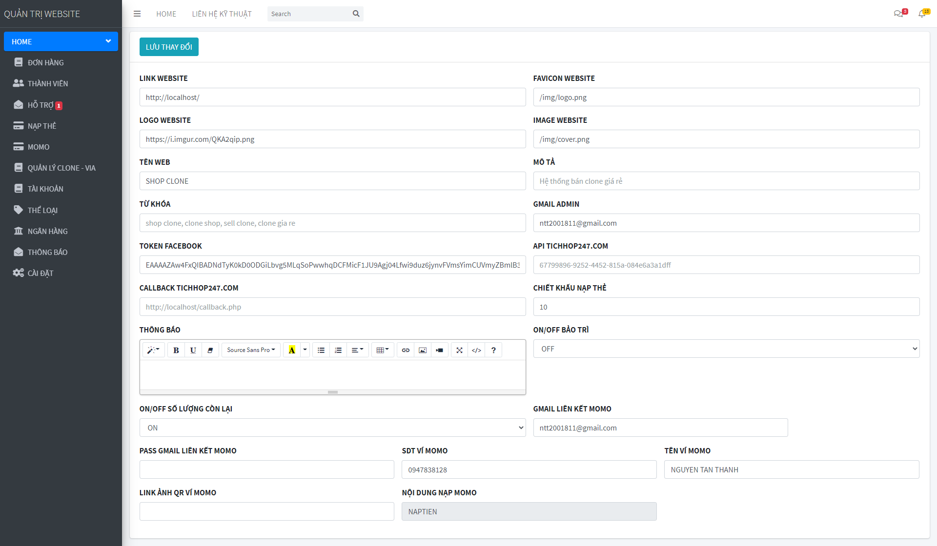
Task: Click the insert video icon
Action: point(440,350)
